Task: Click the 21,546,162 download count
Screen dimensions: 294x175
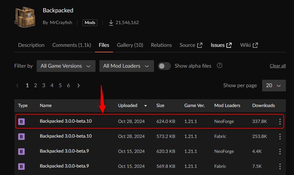Action: point(127,22)
